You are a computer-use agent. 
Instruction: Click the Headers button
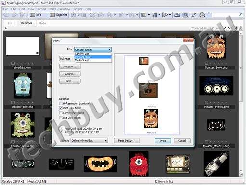pos(70,74)
